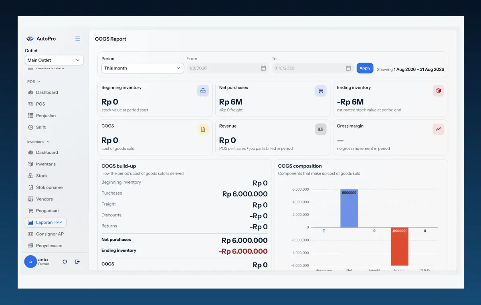
Task: Open the Main Outlet dropdown
Action: (x=54, y=60)
